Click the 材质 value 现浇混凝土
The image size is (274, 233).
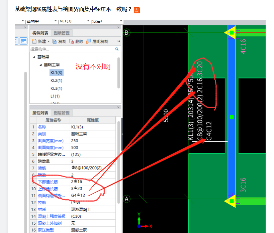[x=93, y=209]
